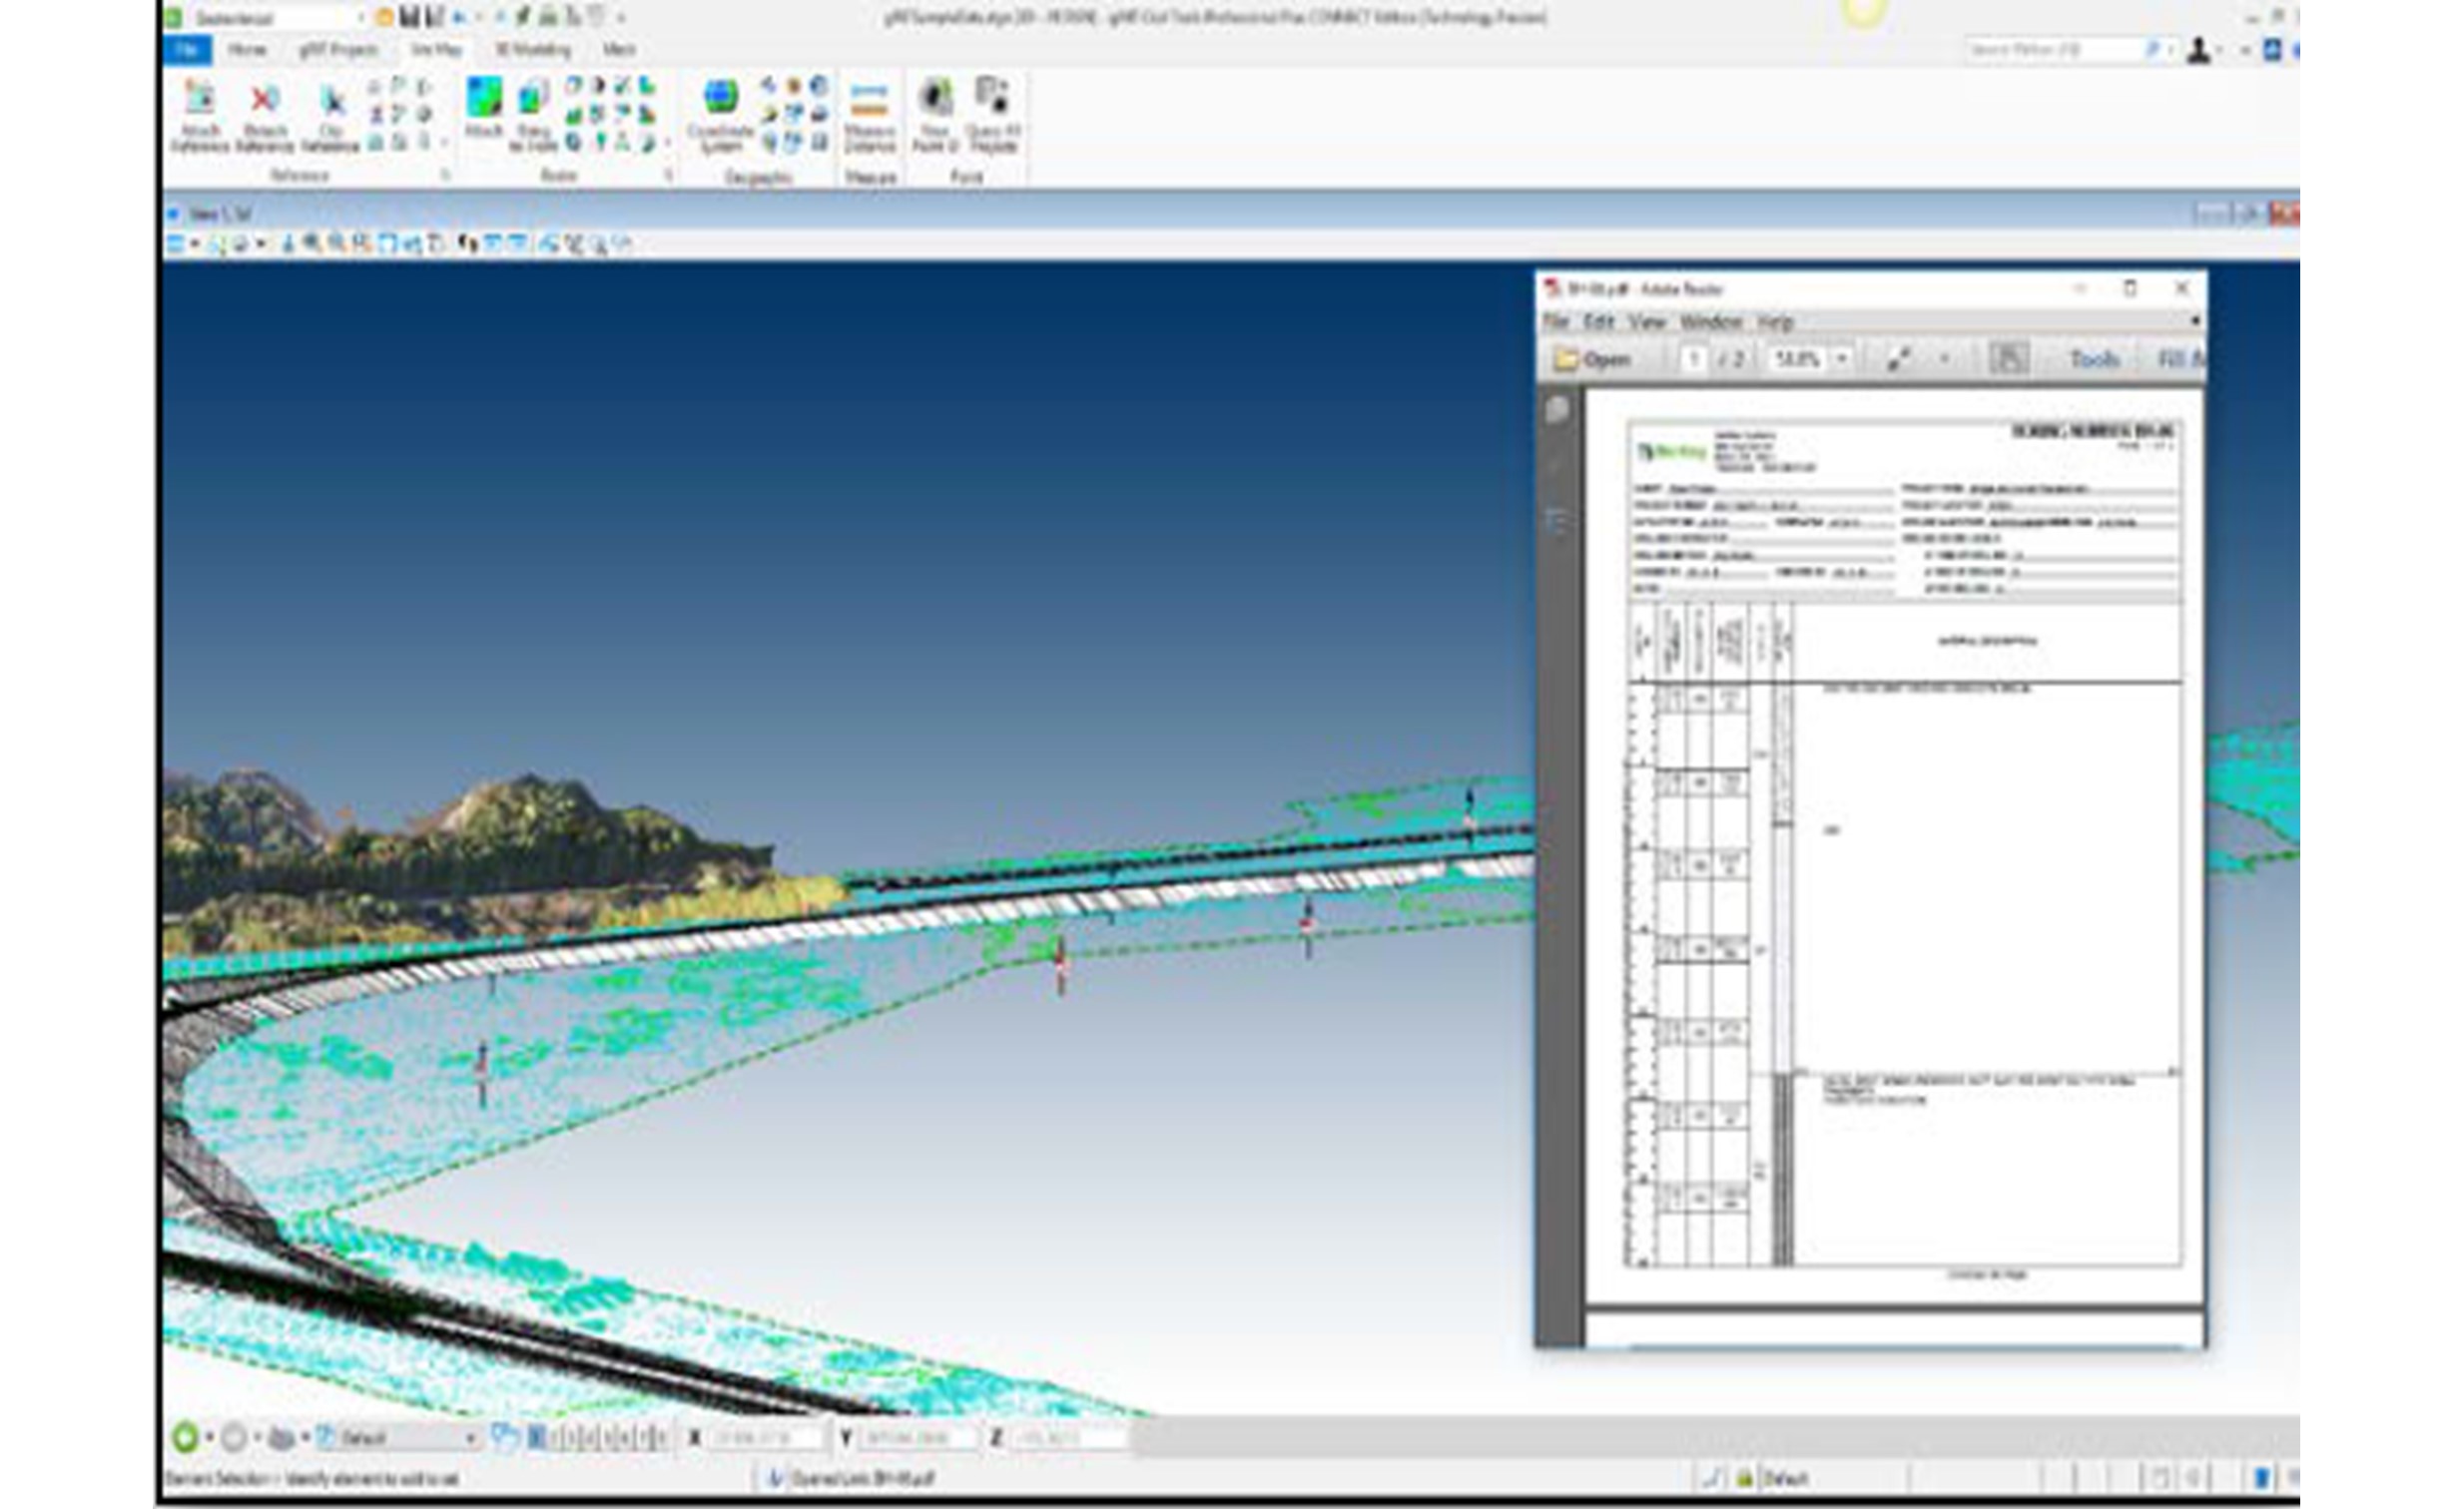This screenshot has width=2453, height=1509.
Task: Click the X coordinate input field
Action: click(767, 1437)
